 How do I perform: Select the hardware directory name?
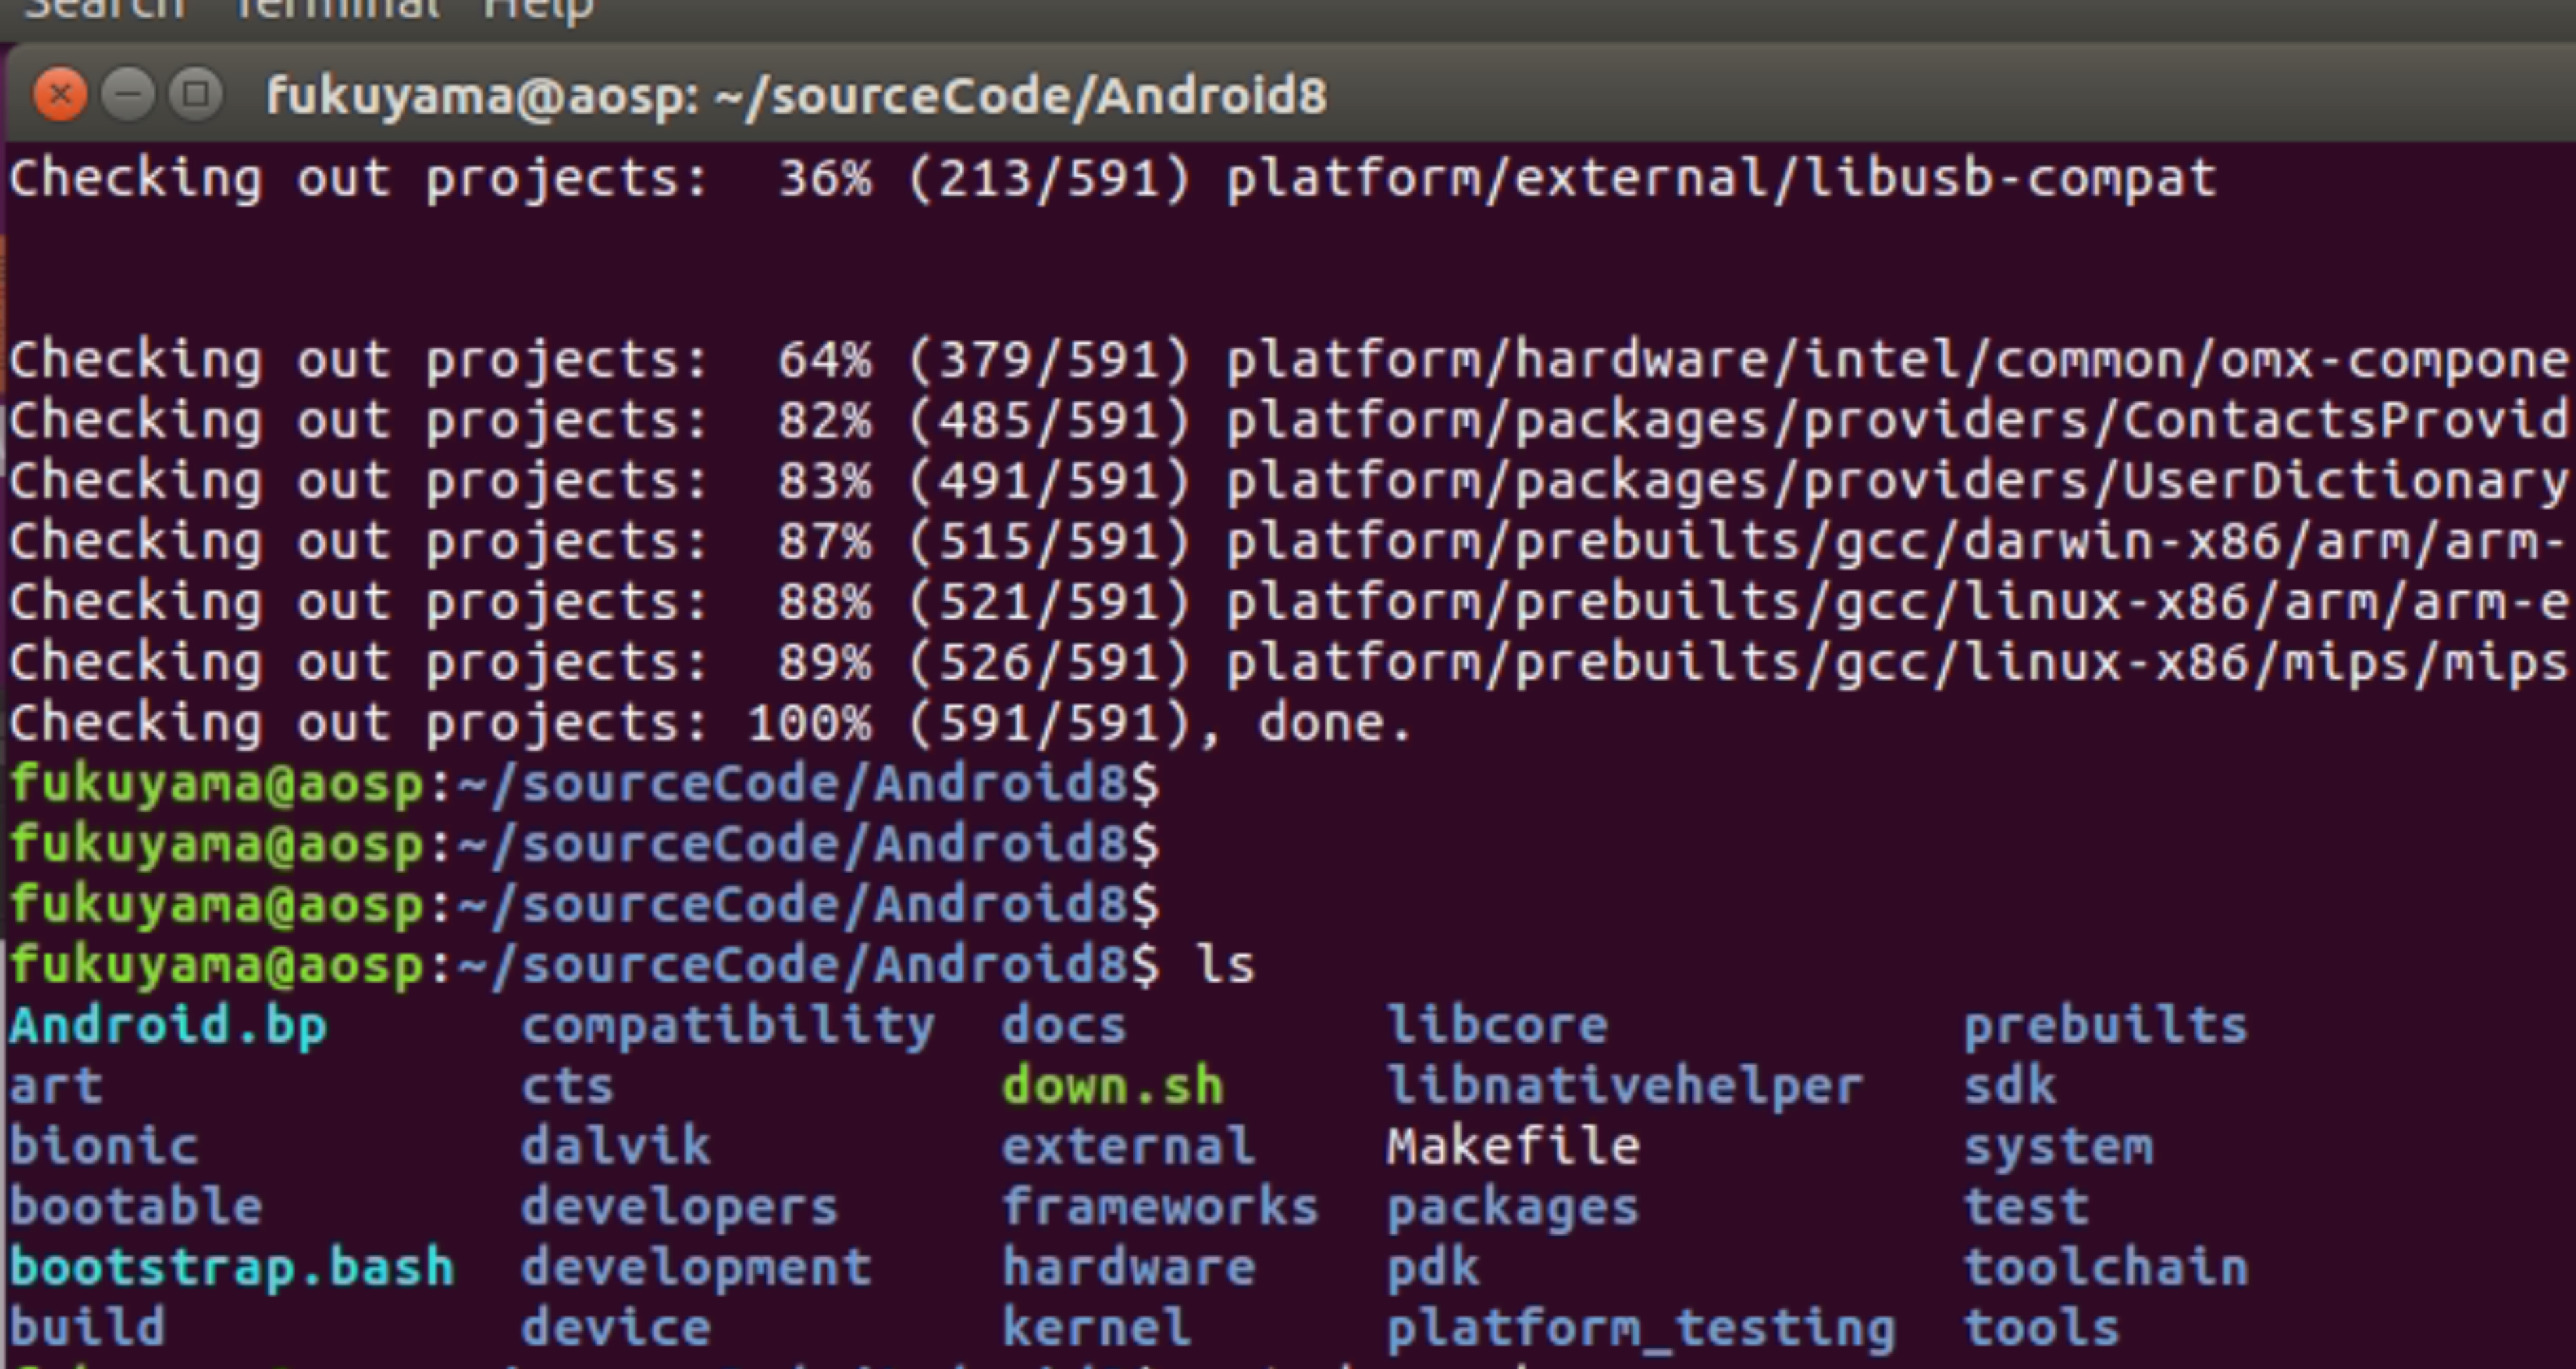[1128, 1268]
